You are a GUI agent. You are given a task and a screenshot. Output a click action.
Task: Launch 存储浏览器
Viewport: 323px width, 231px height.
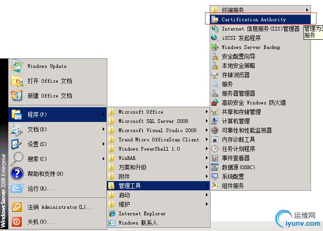pos(261,75)
